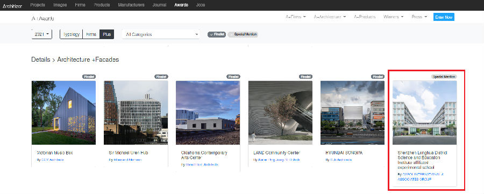The width and height of the screenshot is (484, 194).
Task: Expand the Winners dropdown menu
Action: pyautogui.click(x=393, y=17)
